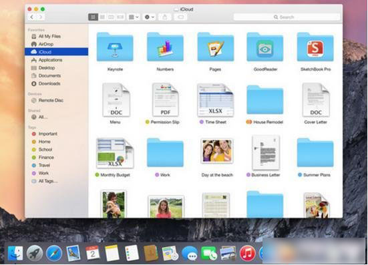Open FaceTime from the Dock
The height and width of the screenshot is (265, 368).
tap(209, 254)
